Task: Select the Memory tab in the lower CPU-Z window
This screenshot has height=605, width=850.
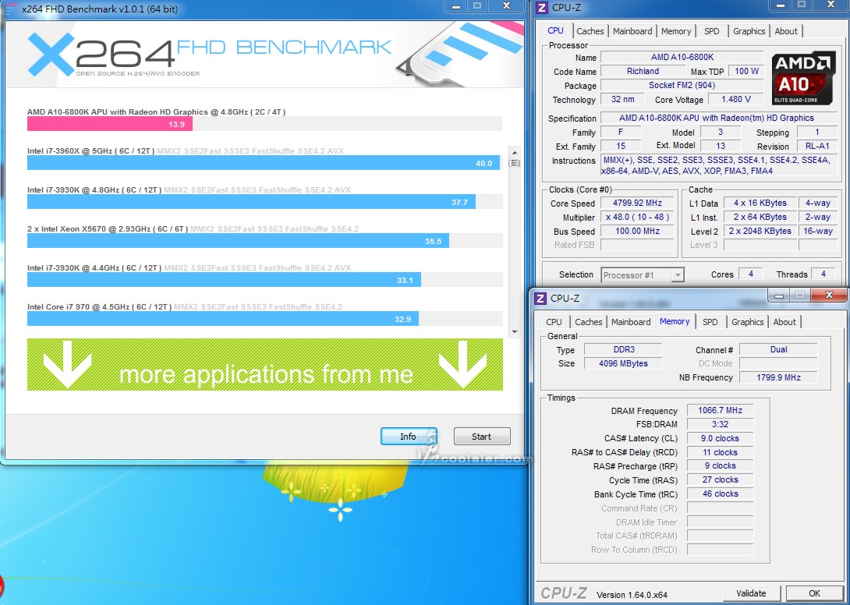Action: click(x=675, y=321)
